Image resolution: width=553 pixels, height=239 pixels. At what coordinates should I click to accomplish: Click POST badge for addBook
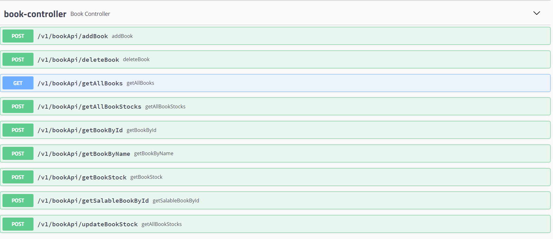click(x=18, y=36)
